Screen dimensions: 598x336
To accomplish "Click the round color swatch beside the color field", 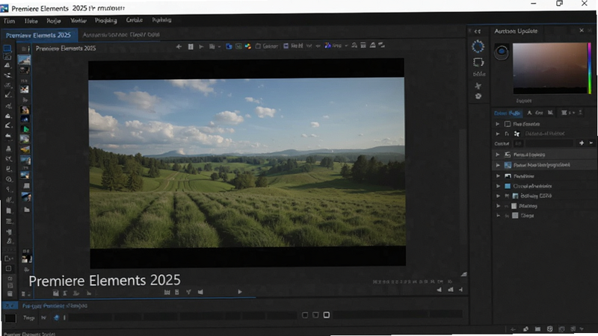I will (502, 52).
